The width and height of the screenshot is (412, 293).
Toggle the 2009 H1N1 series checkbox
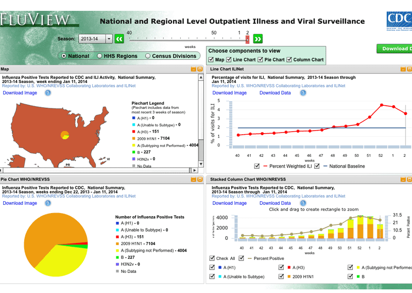click(281, 276)
